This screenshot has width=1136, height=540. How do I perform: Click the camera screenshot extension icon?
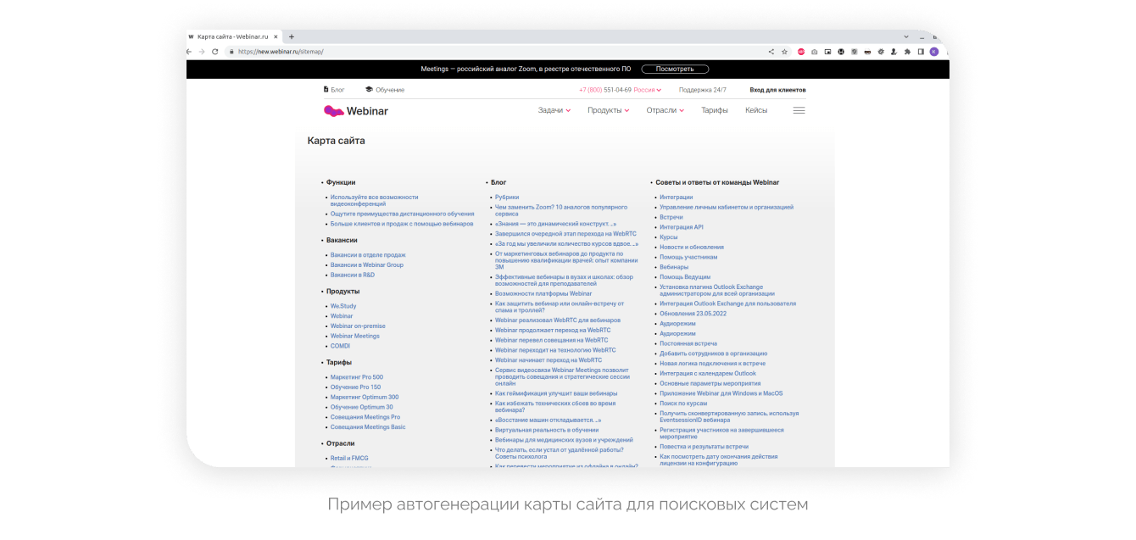tap(815, 52)
